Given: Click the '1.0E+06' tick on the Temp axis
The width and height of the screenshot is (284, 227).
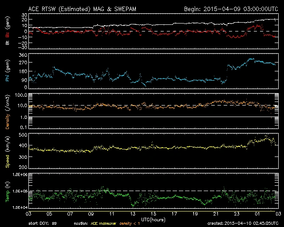Looking at the screenshot, I should (20, 175).
